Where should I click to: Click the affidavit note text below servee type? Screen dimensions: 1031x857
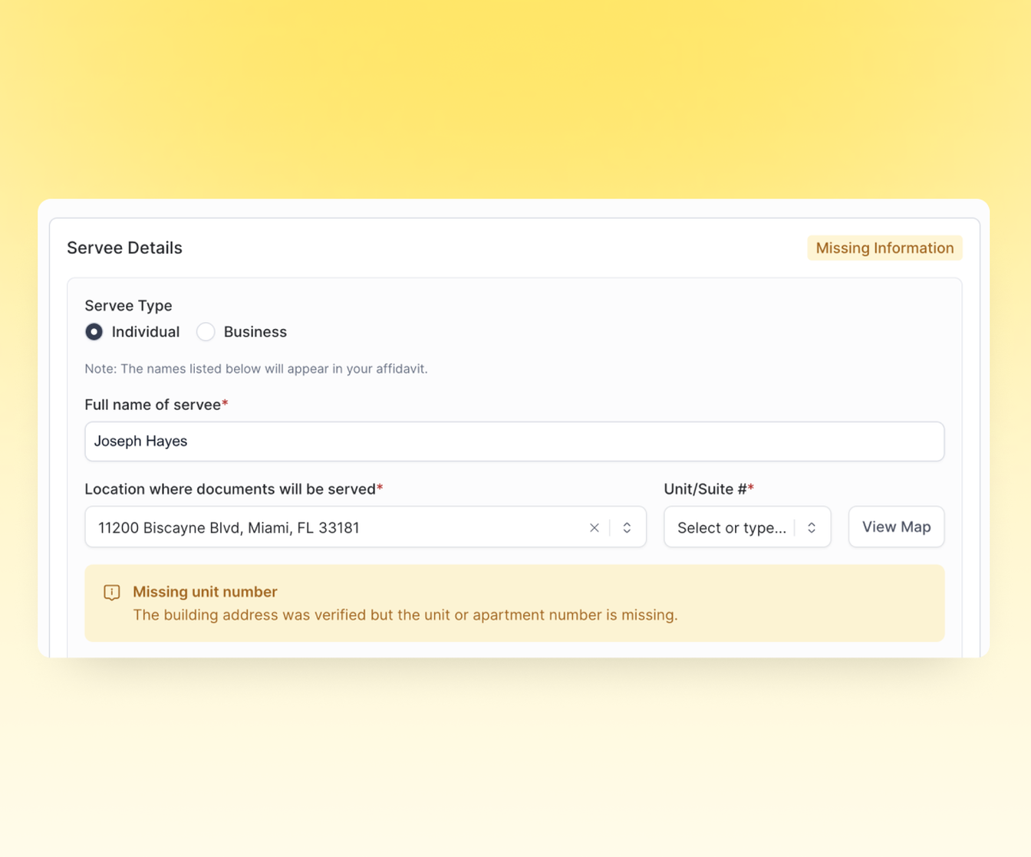[255, 369]
